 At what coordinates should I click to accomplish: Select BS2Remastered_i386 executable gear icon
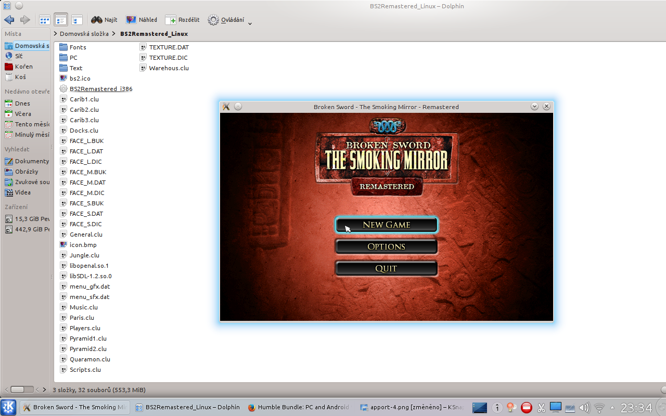(x=63, y=89)
